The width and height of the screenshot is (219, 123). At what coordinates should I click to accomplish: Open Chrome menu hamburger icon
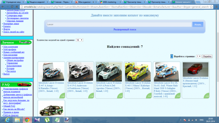pyautogui.click(x=216, y=7)
